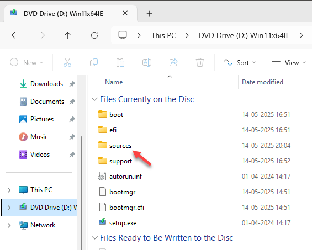Screen dimensions: 312x250
Task: Unpin Pictures using its pin icon
Action: pos(72,119)
